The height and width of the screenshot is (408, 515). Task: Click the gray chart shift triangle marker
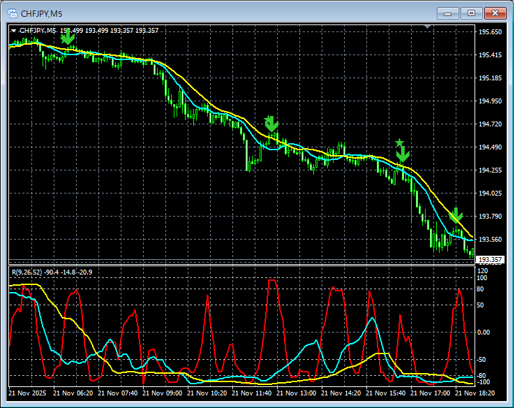428,27
